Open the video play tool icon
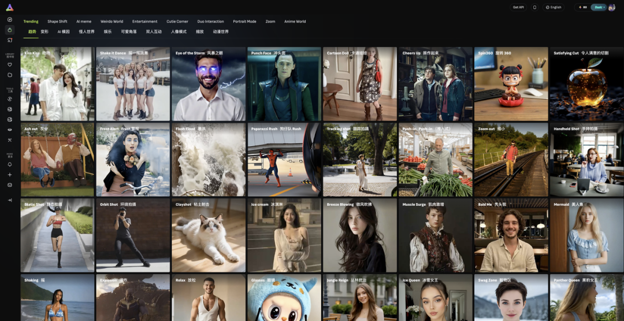 (x=10, y=99)
